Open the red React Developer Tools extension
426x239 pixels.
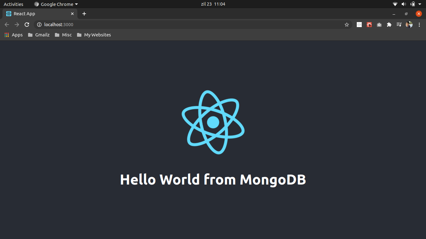click(x=369, y=25)
